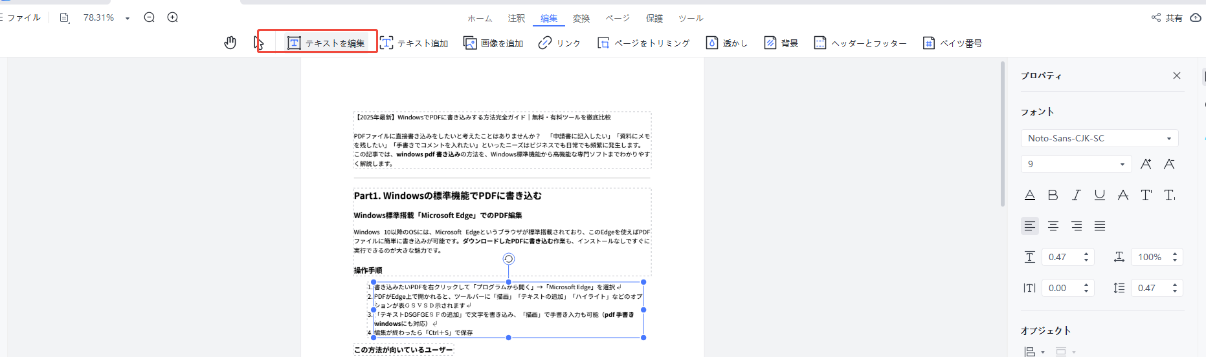The height and width of the screenshot is (357, 1206).
Task: Switch to the ページ tab
Action: tap(618, 18)
